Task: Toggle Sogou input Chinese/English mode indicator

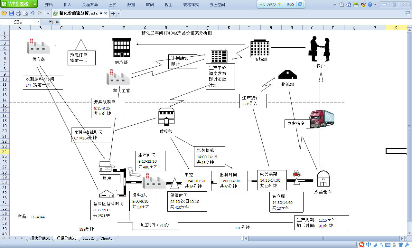Action: pyautogui.click(x=369, y=244)
